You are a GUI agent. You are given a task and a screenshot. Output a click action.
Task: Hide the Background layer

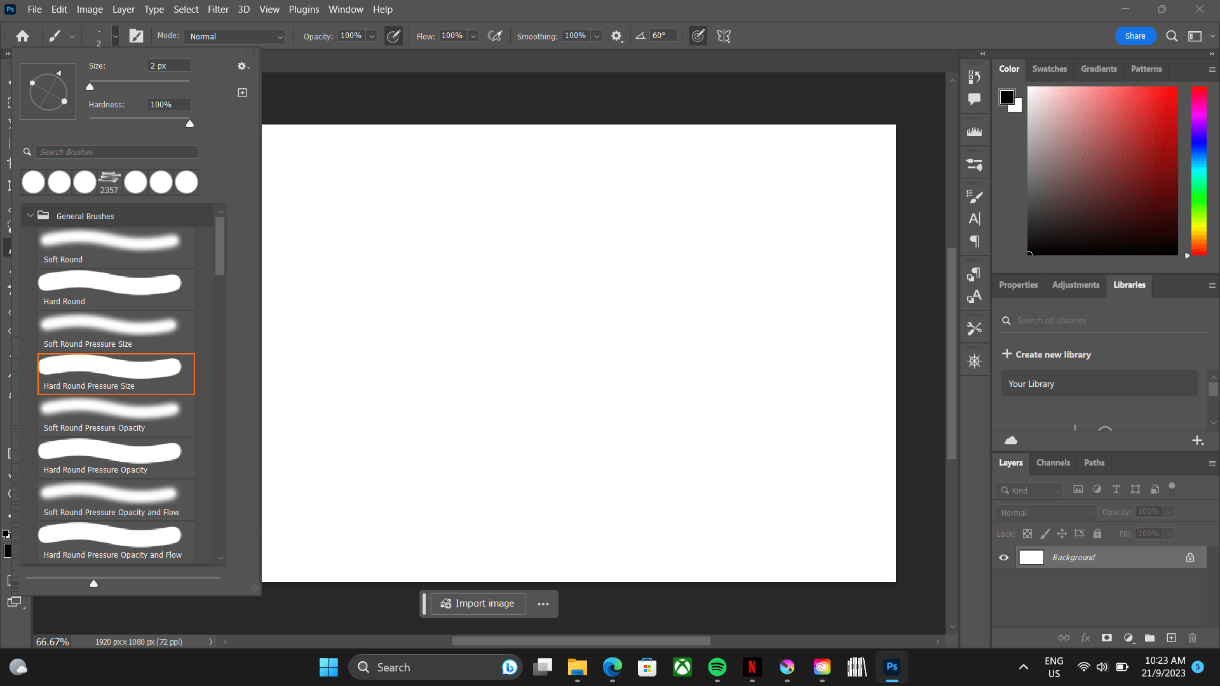[x=1004, y=557]
